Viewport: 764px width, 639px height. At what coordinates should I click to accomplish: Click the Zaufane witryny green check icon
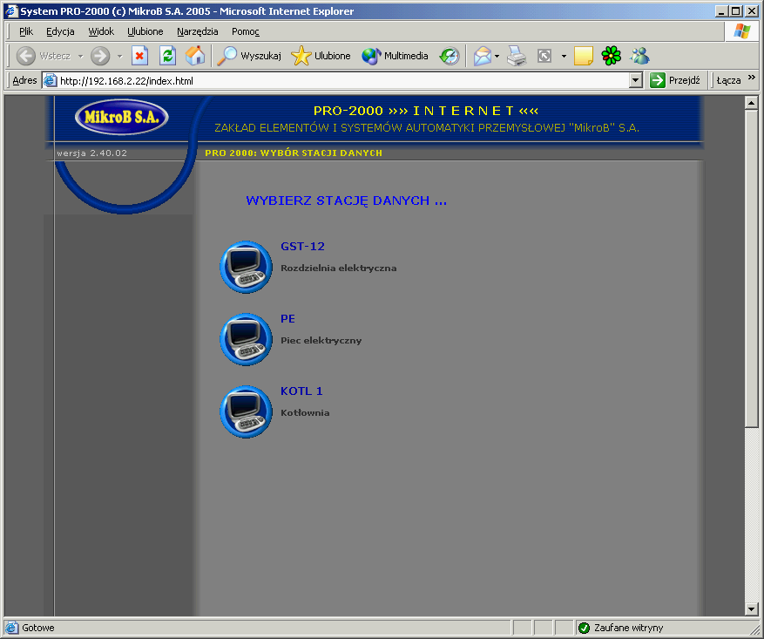click(x=584, y=628)
